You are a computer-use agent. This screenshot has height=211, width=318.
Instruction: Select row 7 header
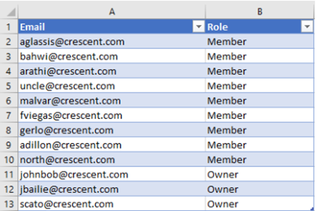pos(9,115)
